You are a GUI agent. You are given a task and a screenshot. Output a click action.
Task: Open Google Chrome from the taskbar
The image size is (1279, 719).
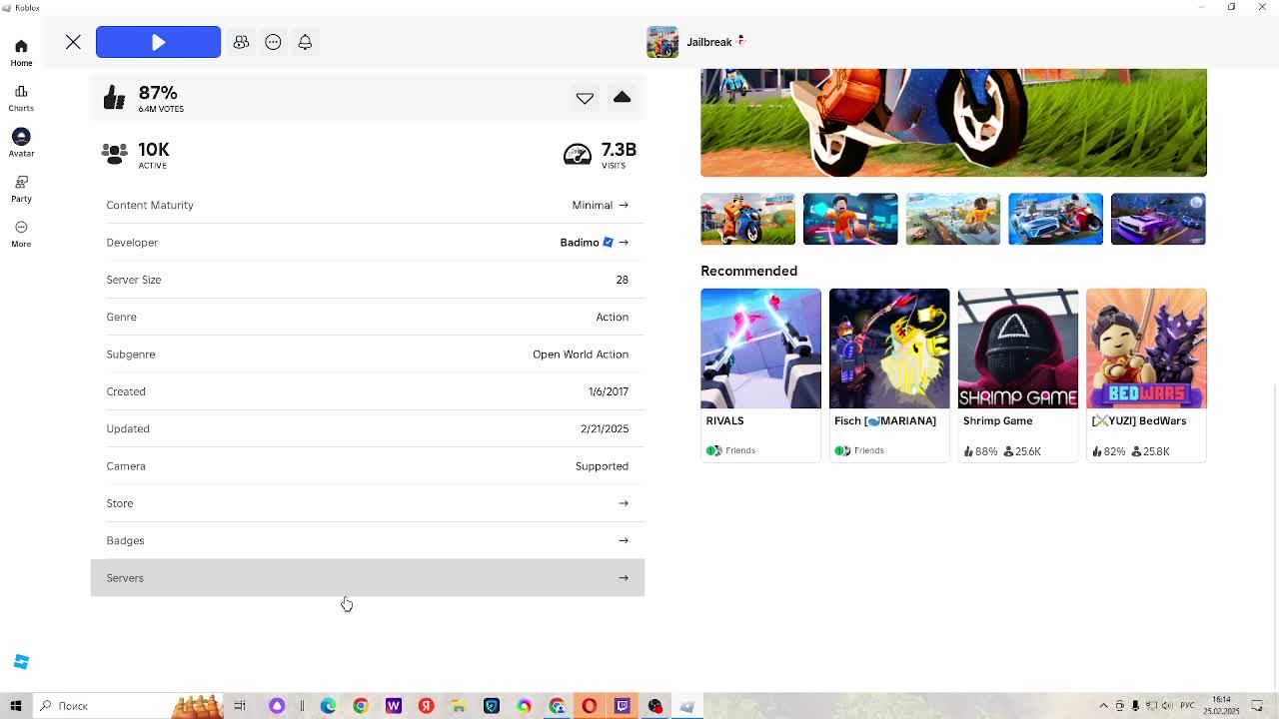pyautogui.click(x=361, y=706)
